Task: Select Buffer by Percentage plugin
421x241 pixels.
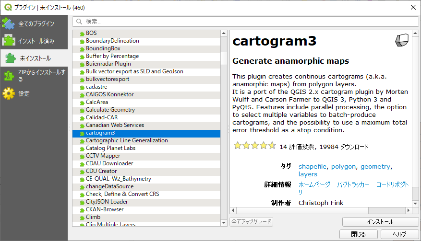Action: [x=146, y=56]
